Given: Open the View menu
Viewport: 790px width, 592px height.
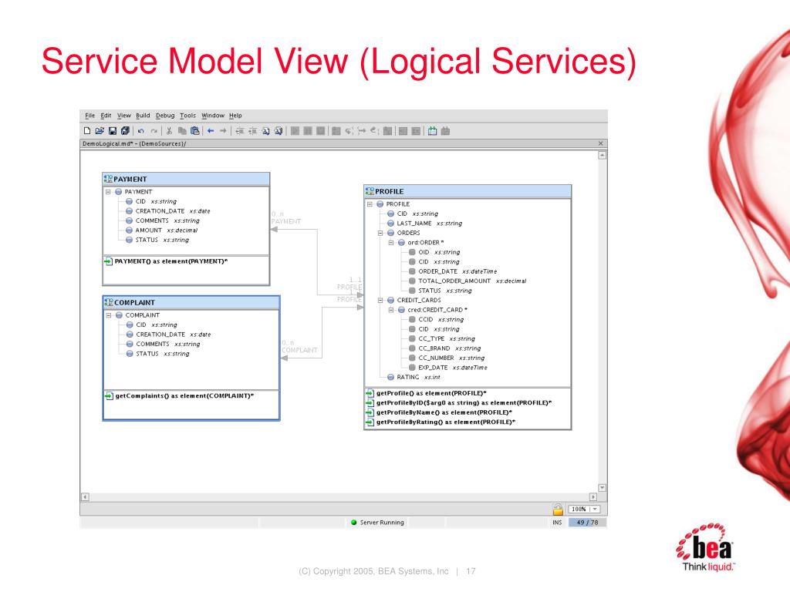Looking at the screenshot, I should 124,116.
